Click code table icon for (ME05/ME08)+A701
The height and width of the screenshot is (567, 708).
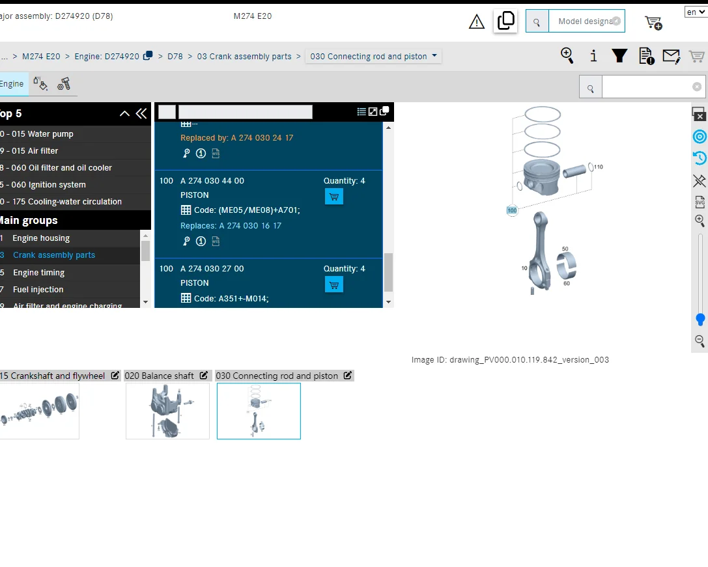point(186,210)
